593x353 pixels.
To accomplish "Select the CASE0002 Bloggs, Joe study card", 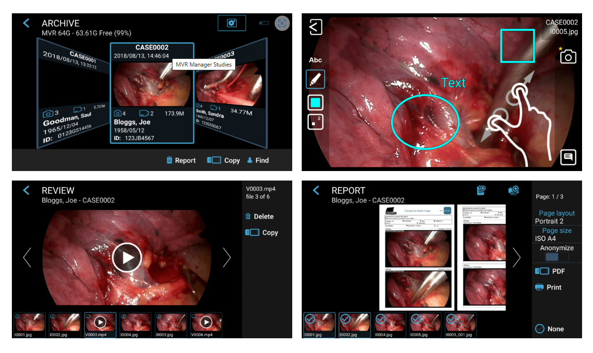I will [152, 93].
